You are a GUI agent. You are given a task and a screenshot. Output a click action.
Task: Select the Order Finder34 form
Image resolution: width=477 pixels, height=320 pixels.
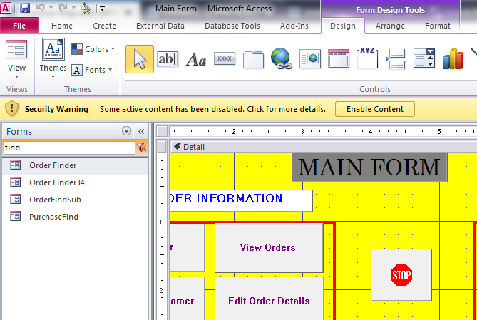[75, 182]
